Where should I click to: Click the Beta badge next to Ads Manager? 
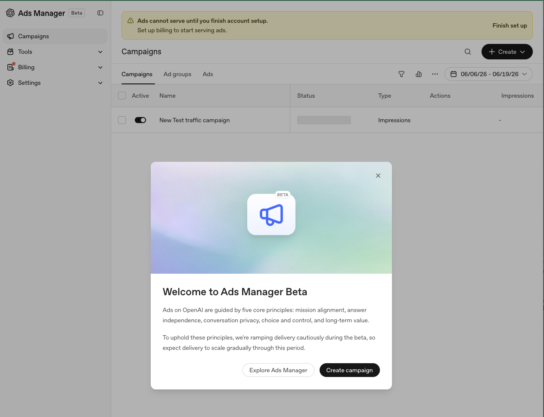[77, 13]
